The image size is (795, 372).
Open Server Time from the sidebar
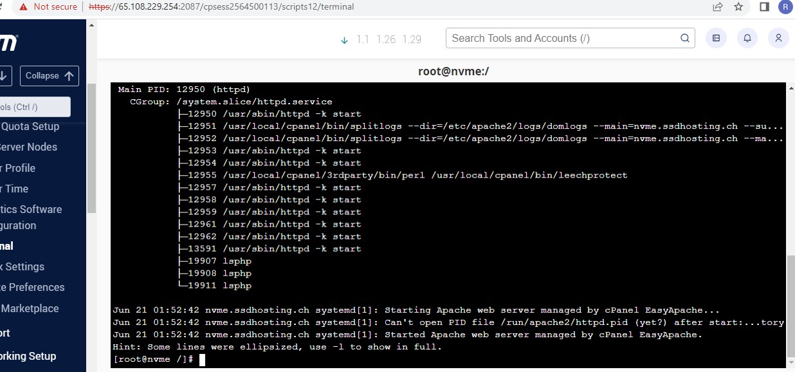coord(14,189)
